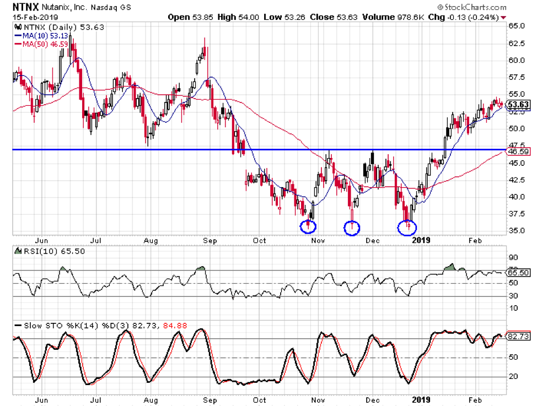537x406 pixels.
Task: Click the 20 level on stochastic axis
Action: click(513, 377)
